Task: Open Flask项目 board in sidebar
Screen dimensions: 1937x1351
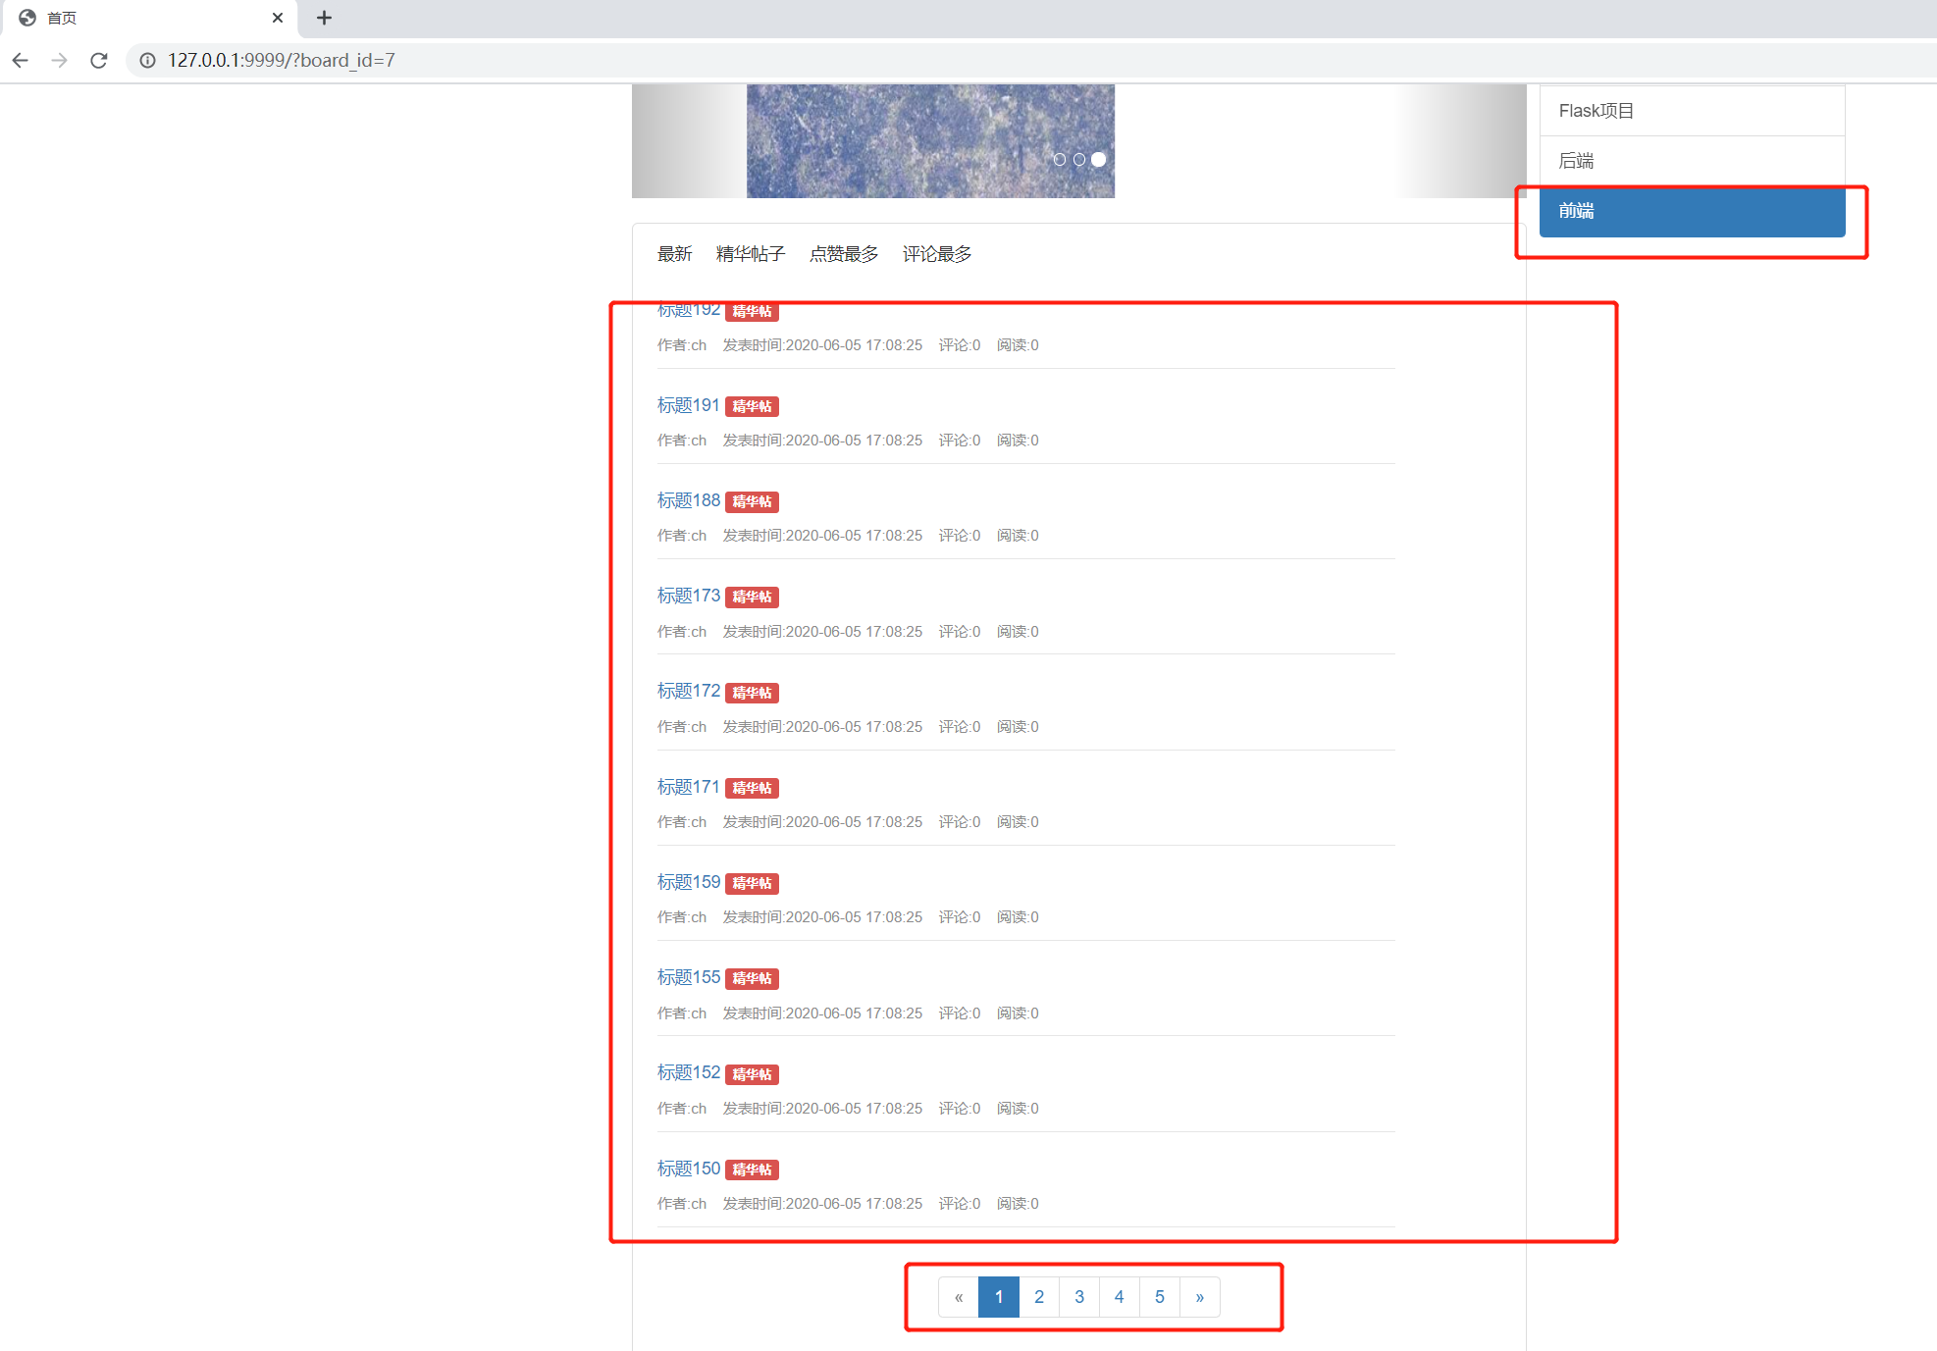Action: (1692, 111)
